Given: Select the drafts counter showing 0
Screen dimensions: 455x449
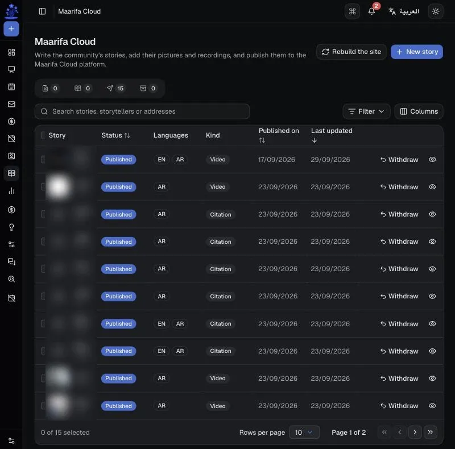Looking at the screenshot, I should [50, 88].
